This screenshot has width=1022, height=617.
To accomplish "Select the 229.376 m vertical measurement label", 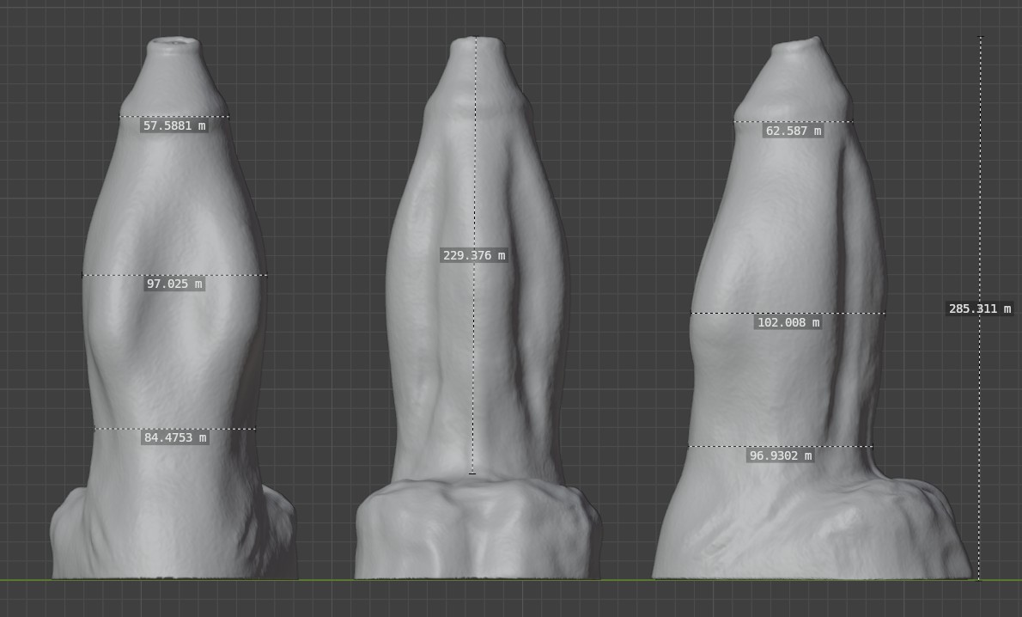I will point(473,255).
